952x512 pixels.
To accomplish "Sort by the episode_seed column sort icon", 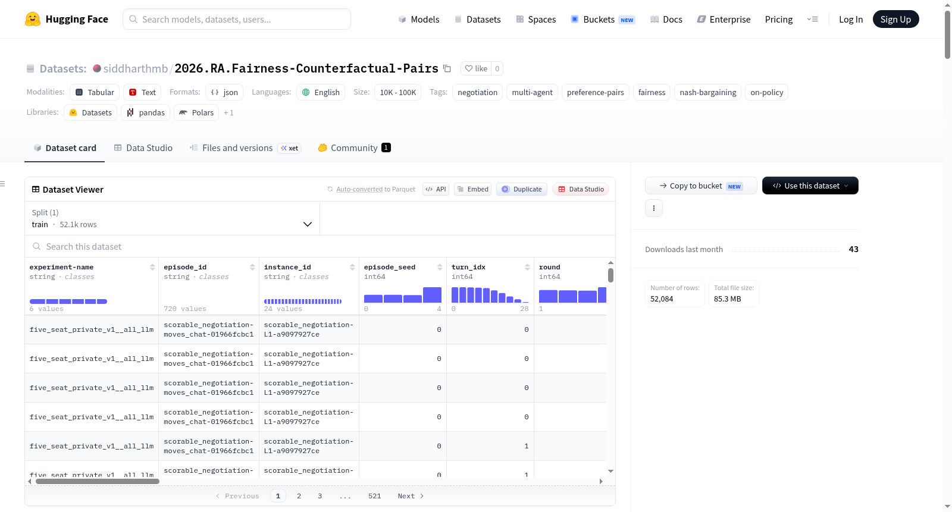I will (x=440, y=267).
